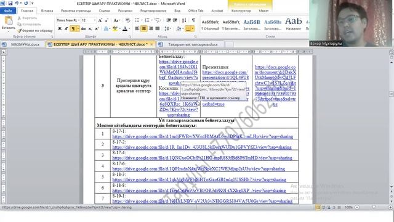The width and height of the screenshot is (394, 222).
Task: Apply strikethrough formatting
Action: (x=83, y=29)
